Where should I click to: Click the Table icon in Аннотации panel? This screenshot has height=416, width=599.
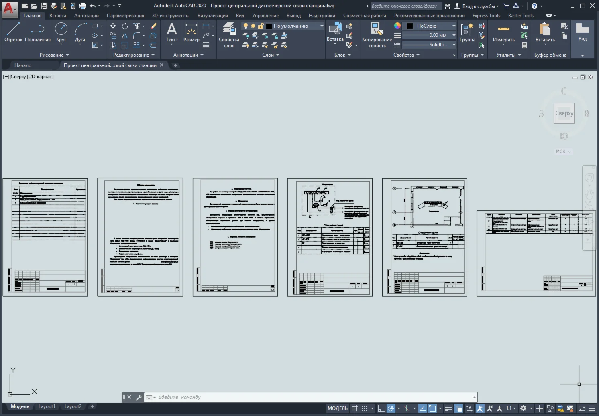point(206,45)
